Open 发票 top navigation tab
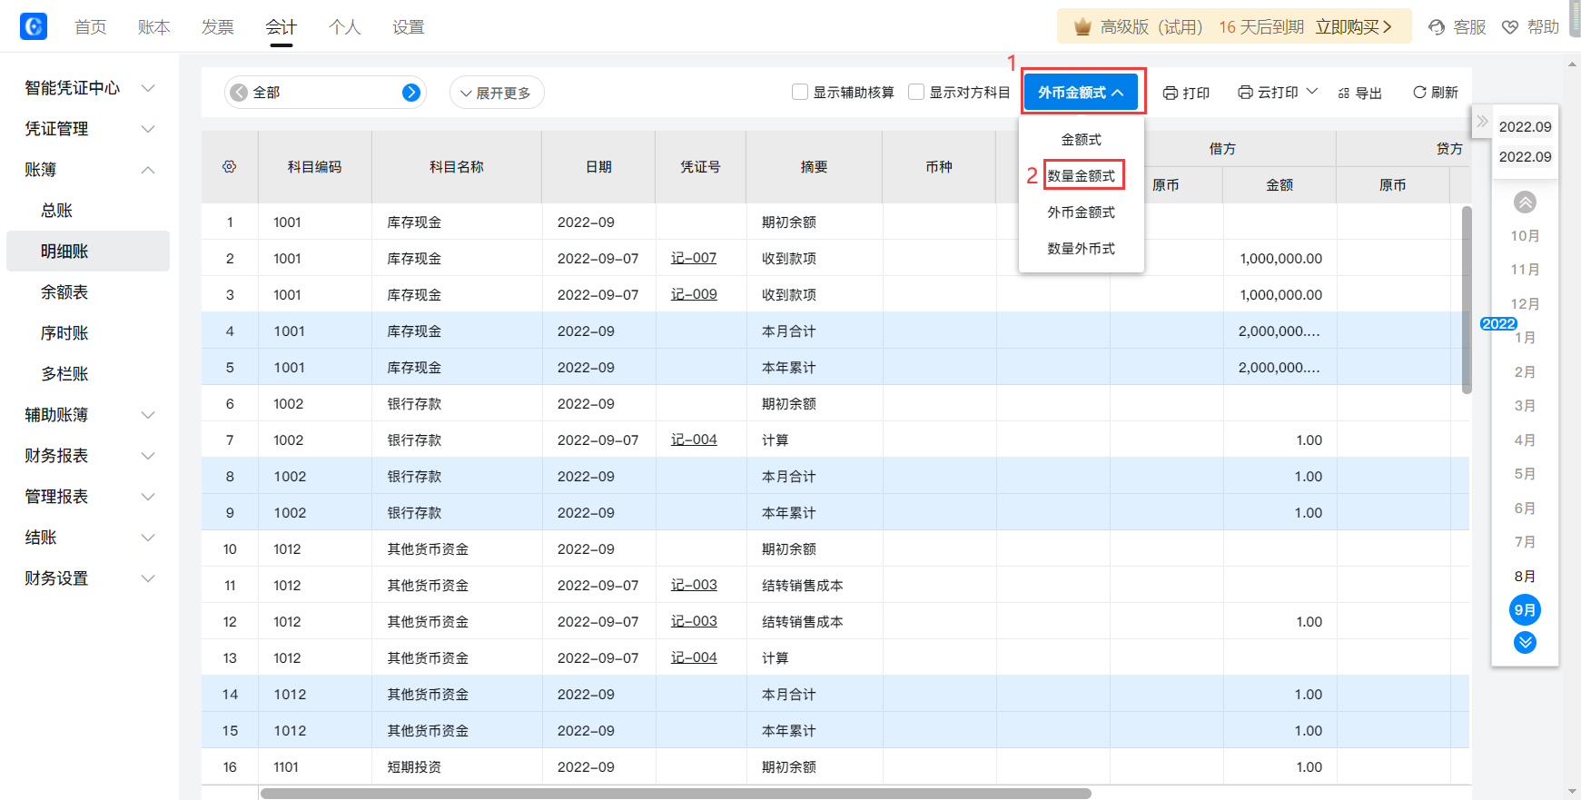 pos(218,27)
